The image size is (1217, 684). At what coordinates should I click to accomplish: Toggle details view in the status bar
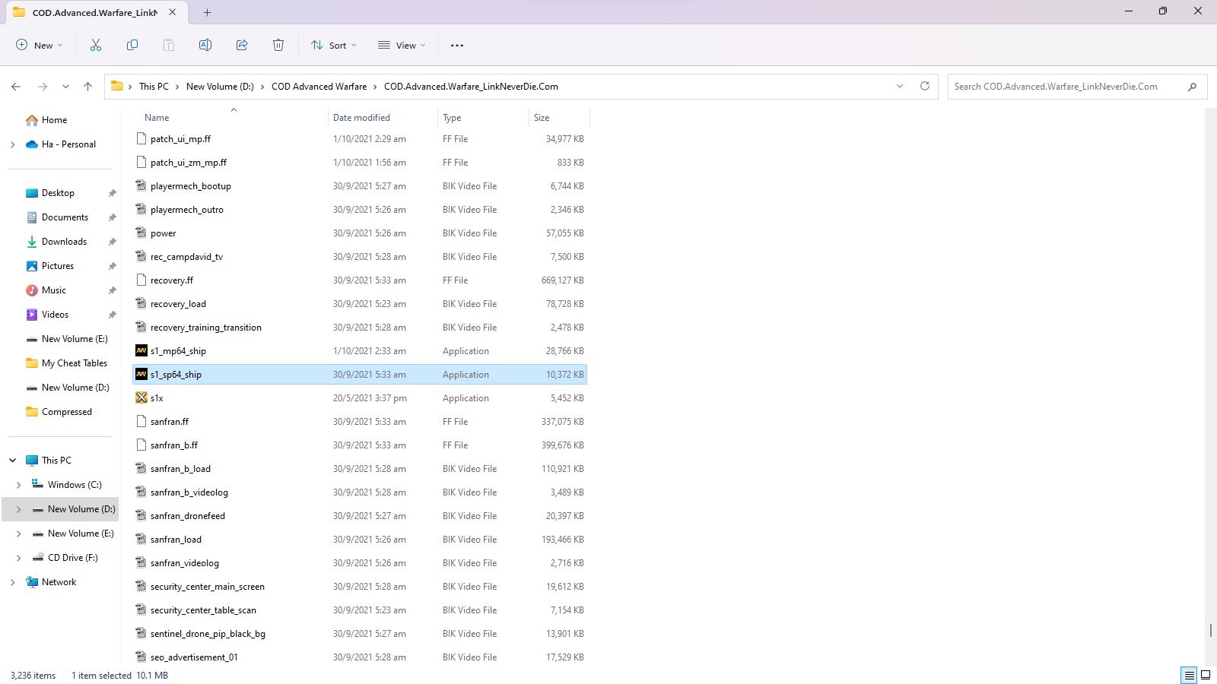click(x=1187, y=675)
